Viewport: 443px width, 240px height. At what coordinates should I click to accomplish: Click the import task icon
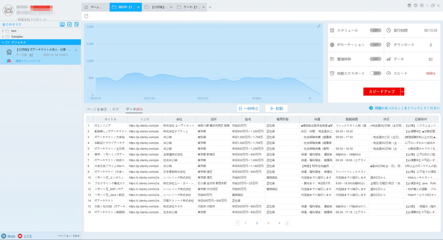(x=62, y=24)
